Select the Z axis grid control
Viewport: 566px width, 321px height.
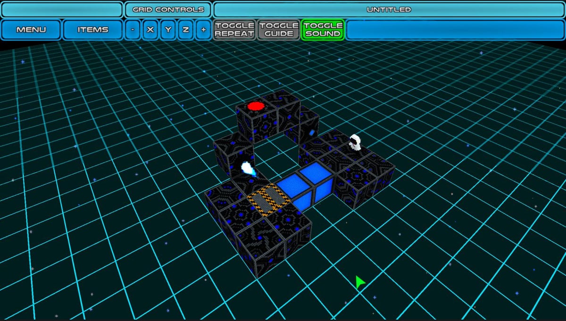(x=186, y=30)
